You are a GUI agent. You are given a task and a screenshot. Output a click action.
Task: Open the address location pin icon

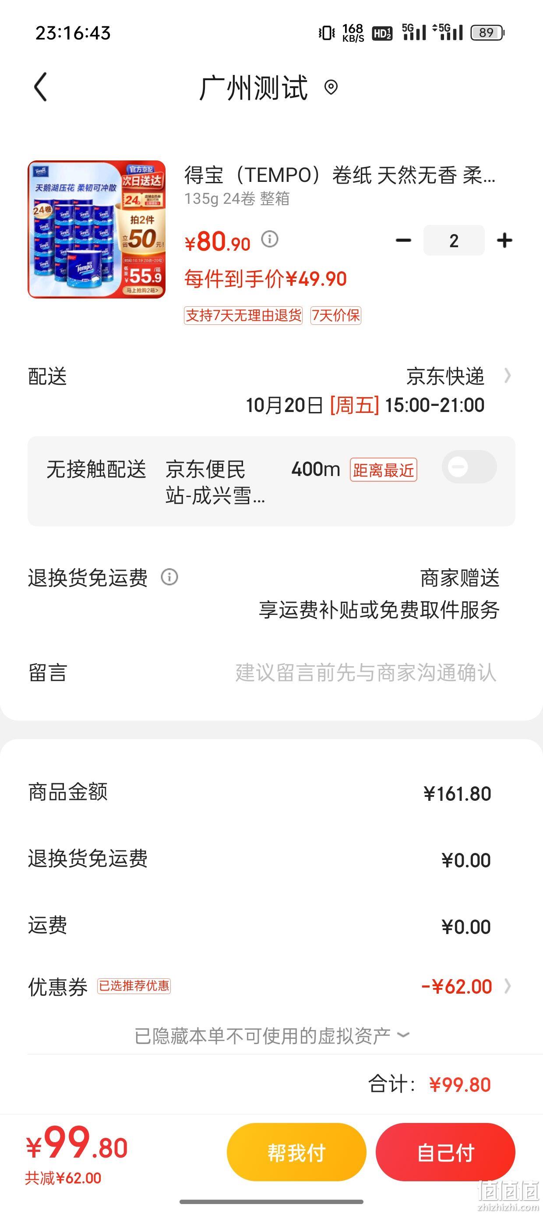(331, 87)
